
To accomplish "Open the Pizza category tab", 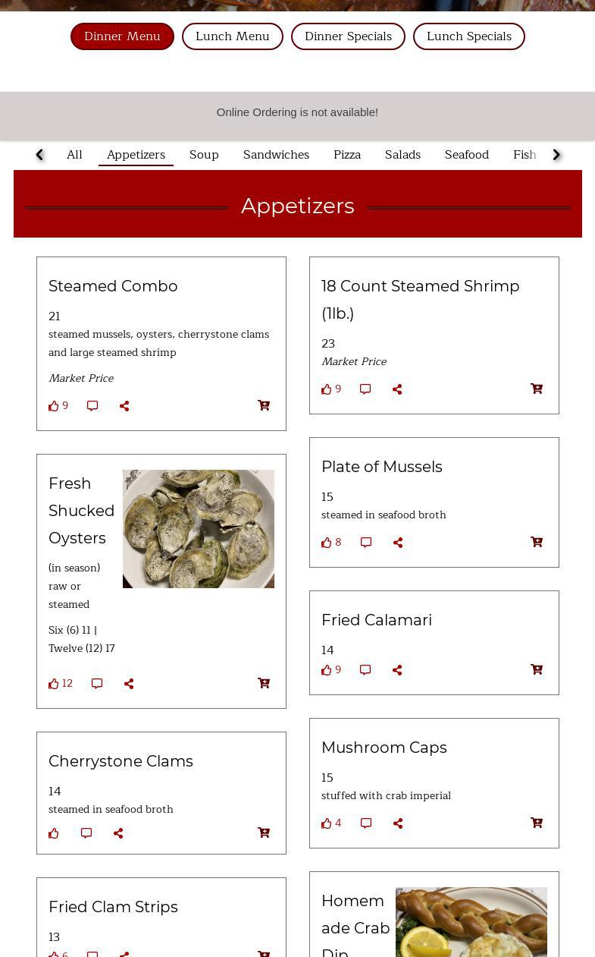I will tap(346, 155).
